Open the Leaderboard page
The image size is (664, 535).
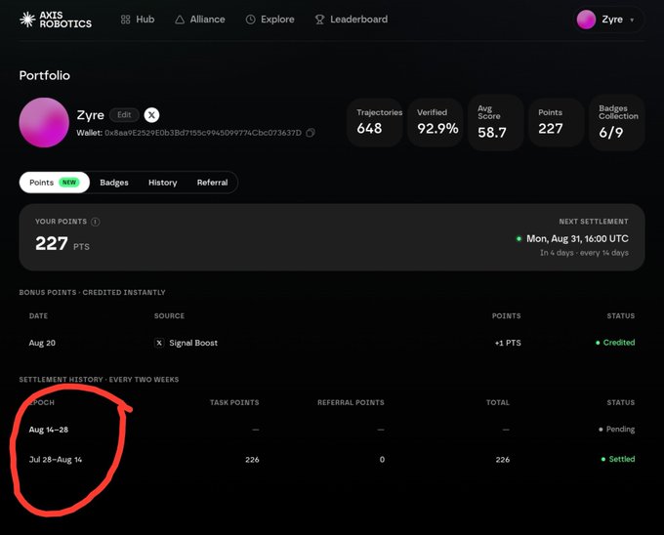click(352, 20)
